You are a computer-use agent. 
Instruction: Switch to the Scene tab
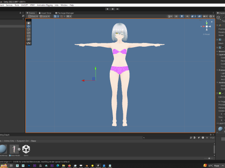click(31, 13)
